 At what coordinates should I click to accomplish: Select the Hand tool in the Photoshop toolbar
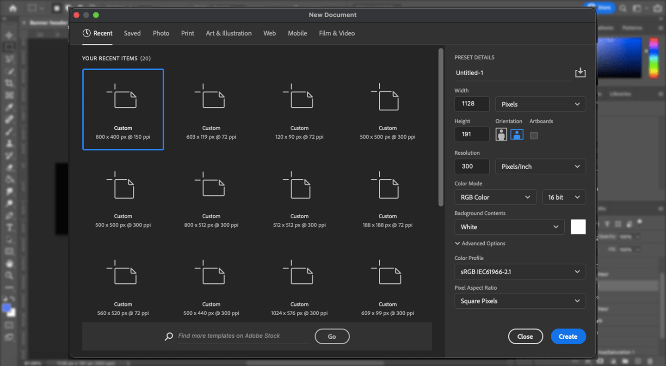9,263
